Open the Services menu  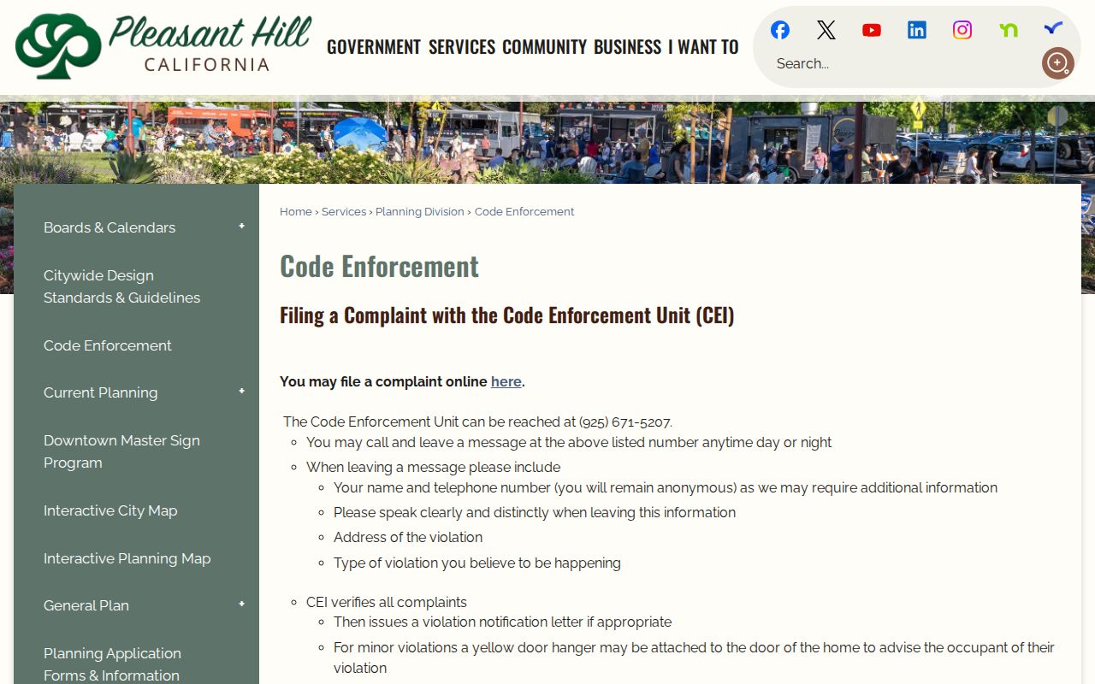point(462,47)
